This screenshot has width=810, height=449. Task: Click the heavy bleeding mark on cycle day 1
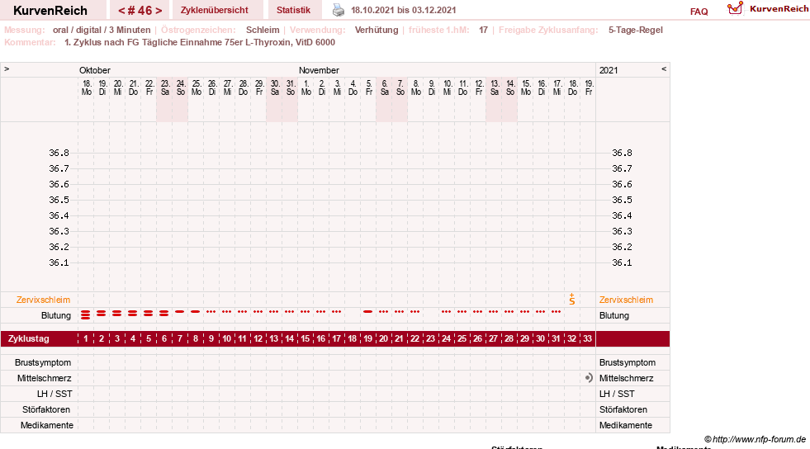pyautogui.click(x=86, y=314)
